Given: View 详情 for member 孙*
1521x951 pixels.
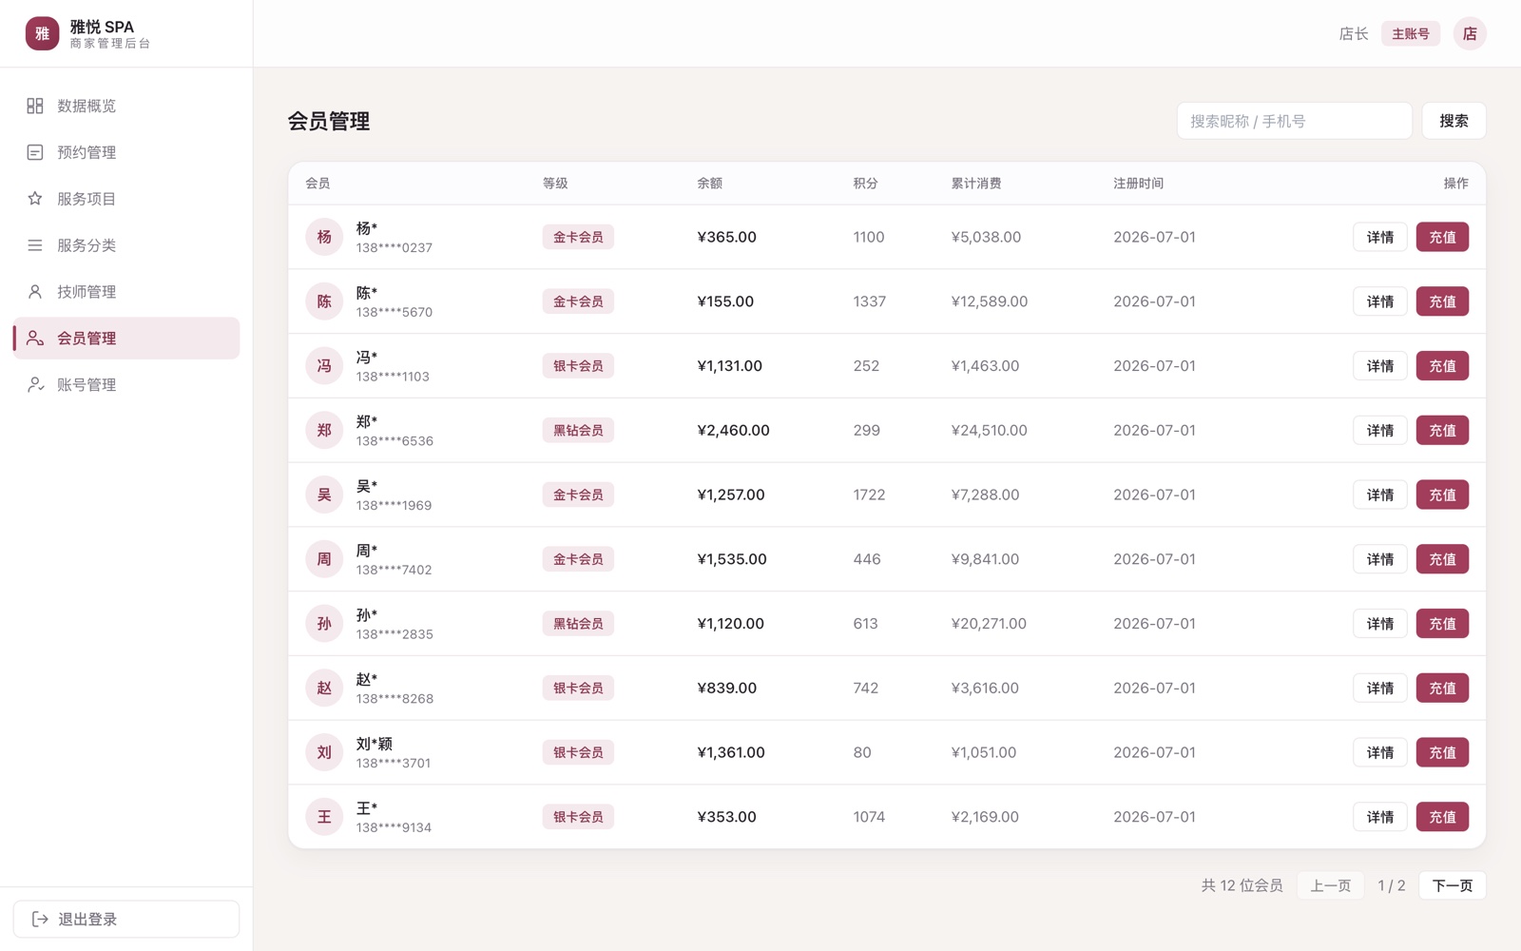Looking at the screenshot, I should pyautogui.click(x=1380, y=624).
